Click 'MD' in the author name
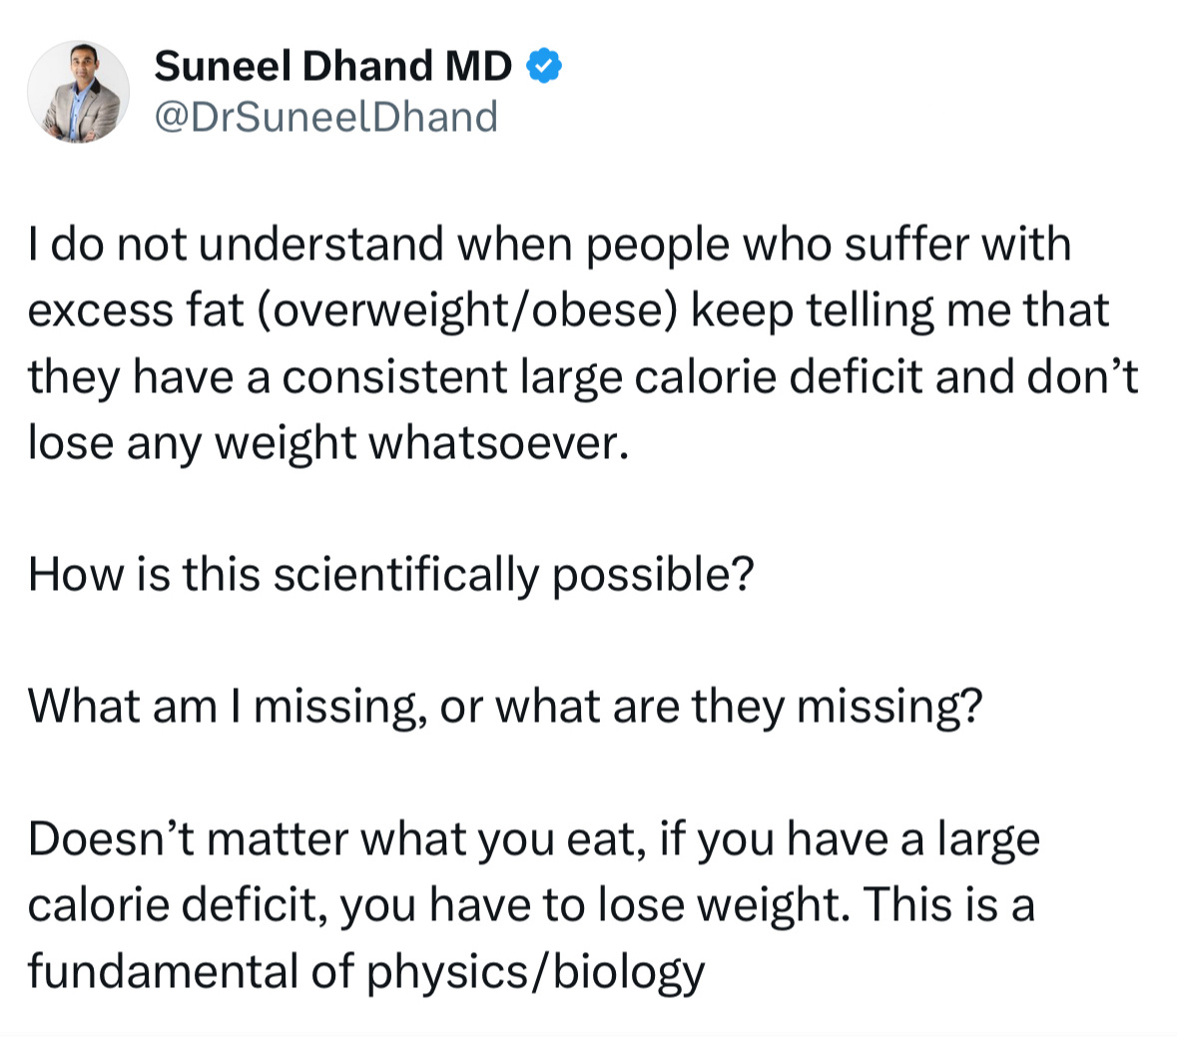 tap(479, 66)
